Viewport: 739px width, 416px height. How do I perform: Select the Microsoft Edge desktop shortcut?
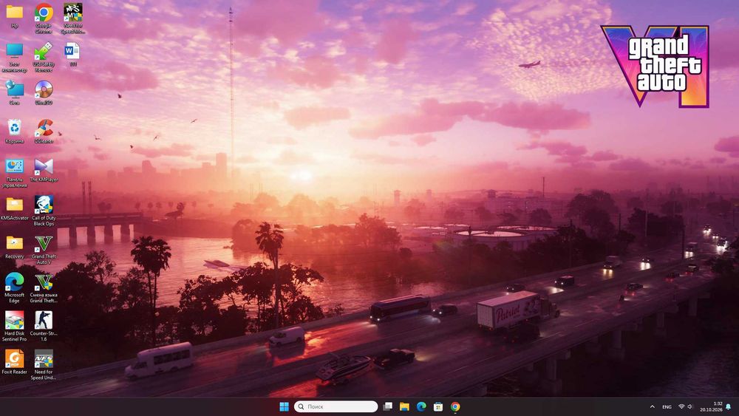pyautogui.click(x=15, y=288)
